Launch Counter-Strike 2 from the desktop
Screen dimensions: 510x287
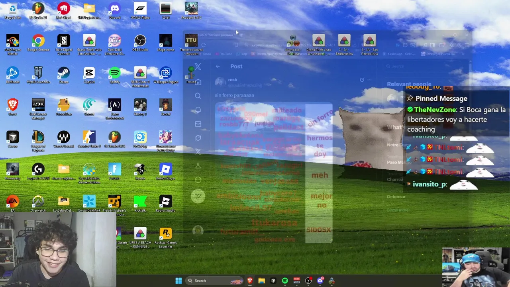click(89, 140)
